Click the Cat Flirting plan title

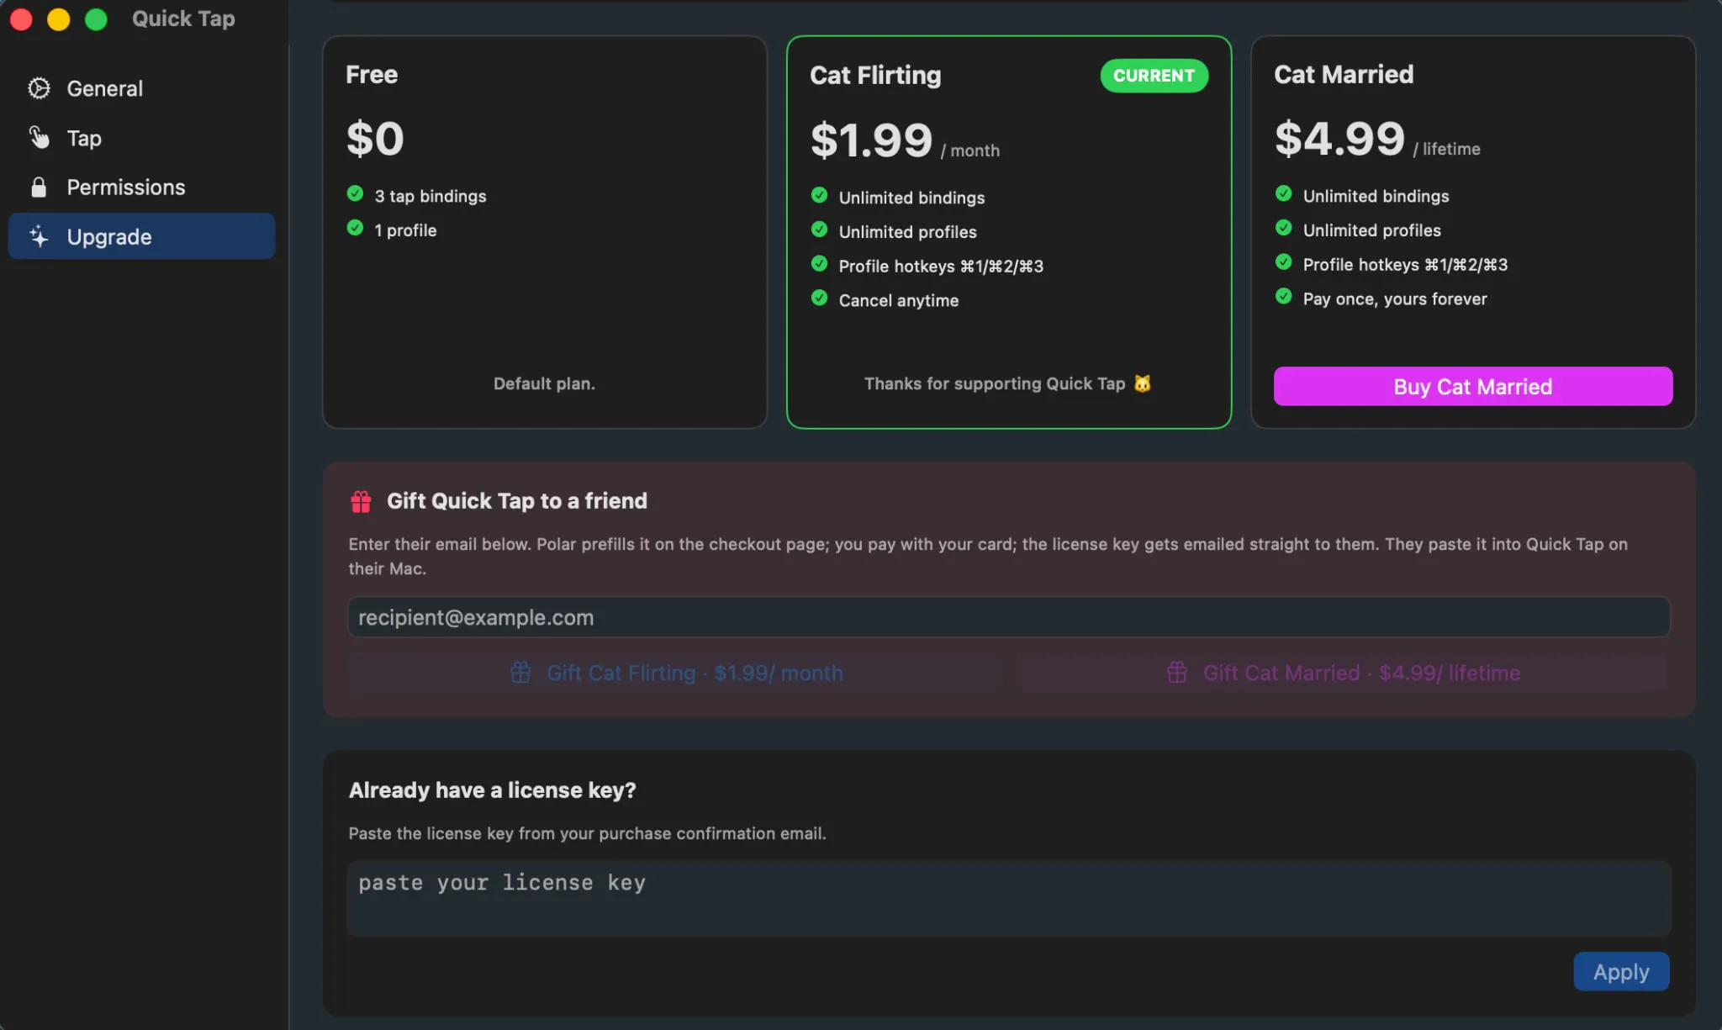875,75
